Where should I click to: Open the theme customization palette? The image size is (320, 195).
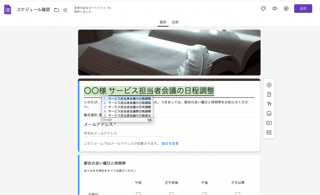(263, 8)
